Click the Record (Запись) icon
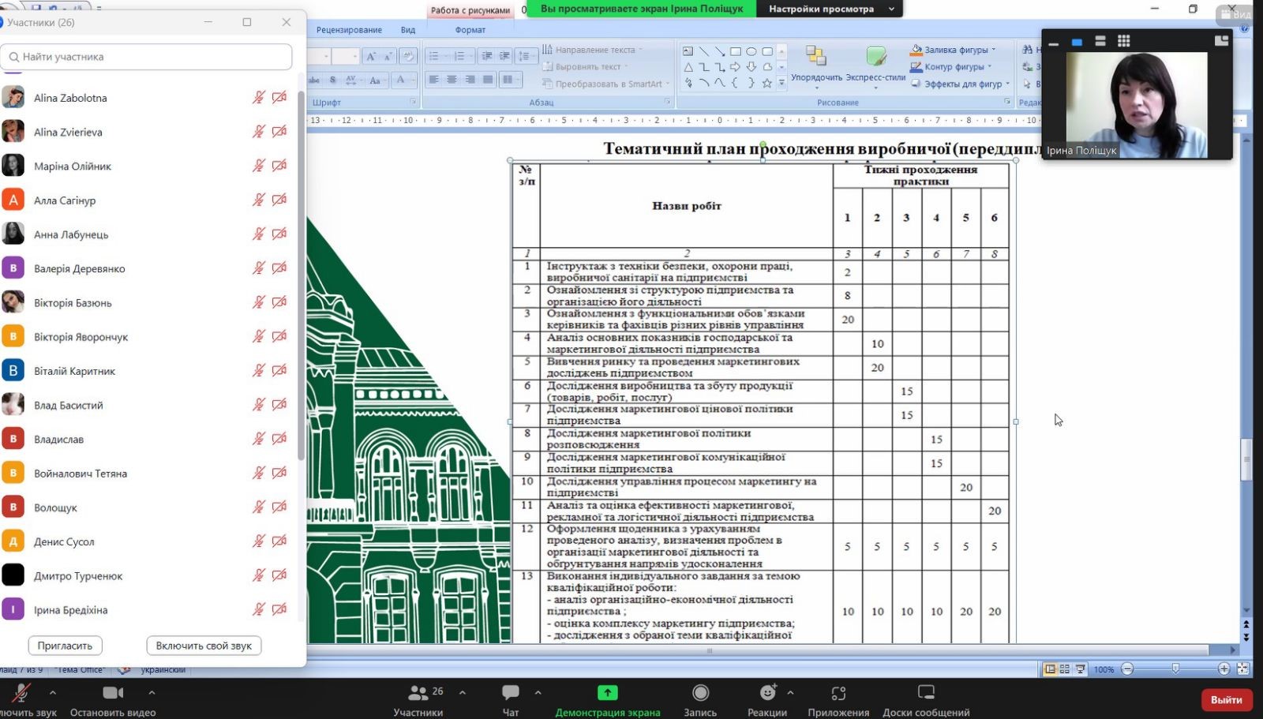Viewport: 1263px width, 719px height. 699,693
